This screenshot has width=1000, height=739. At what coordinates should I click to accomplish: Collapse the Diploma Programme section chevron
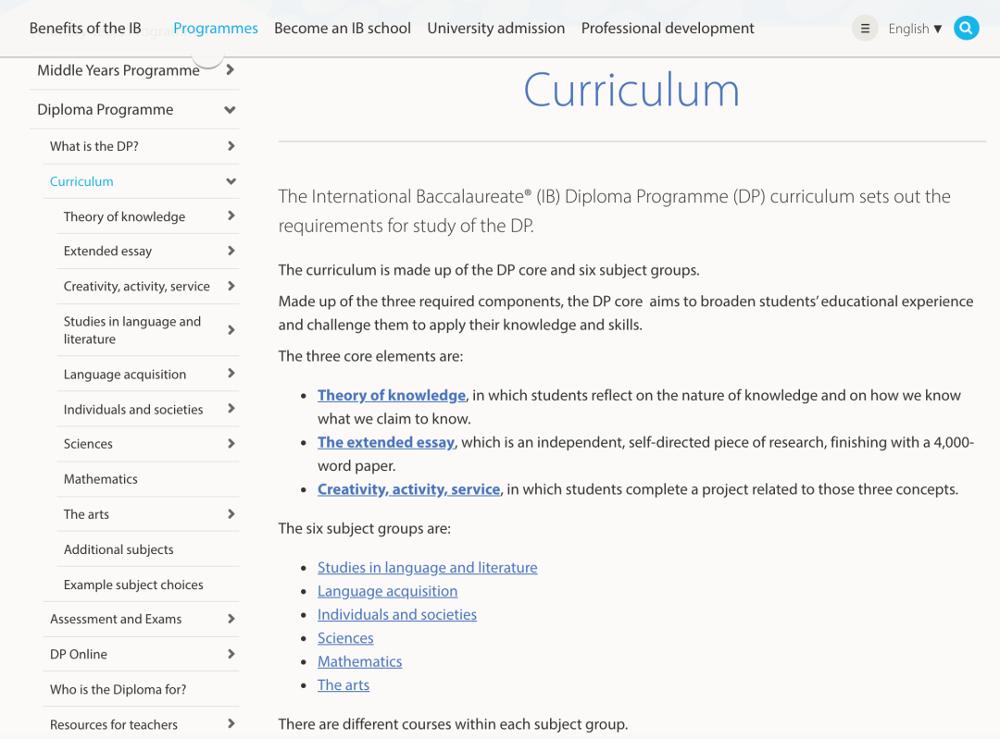(230, 110)
